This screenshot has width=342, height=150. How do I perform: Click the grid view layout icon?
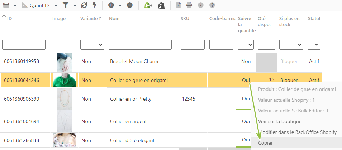(6, 5)
